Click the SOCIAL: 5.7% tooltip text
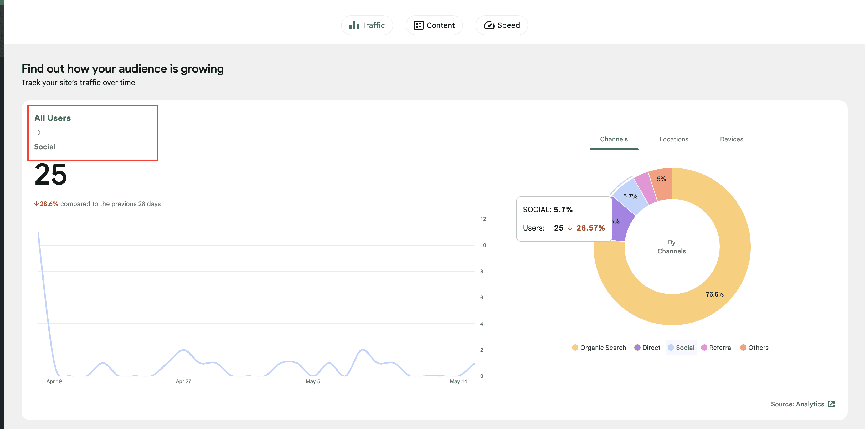Image resolution: width=865 pixels, height=429 pixels. tap(548, 209)
